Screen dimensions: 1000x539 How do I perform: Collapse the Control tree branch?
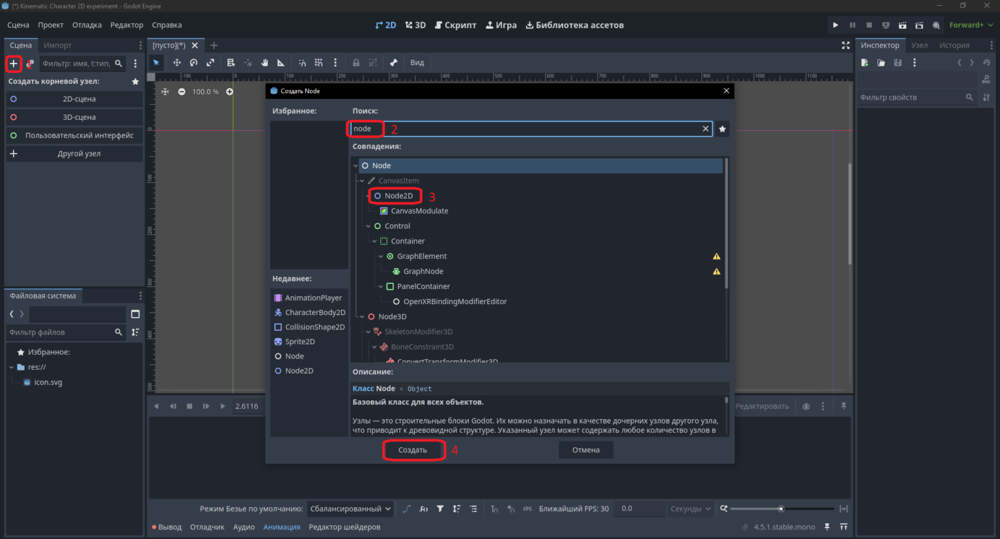pos(368,227)
